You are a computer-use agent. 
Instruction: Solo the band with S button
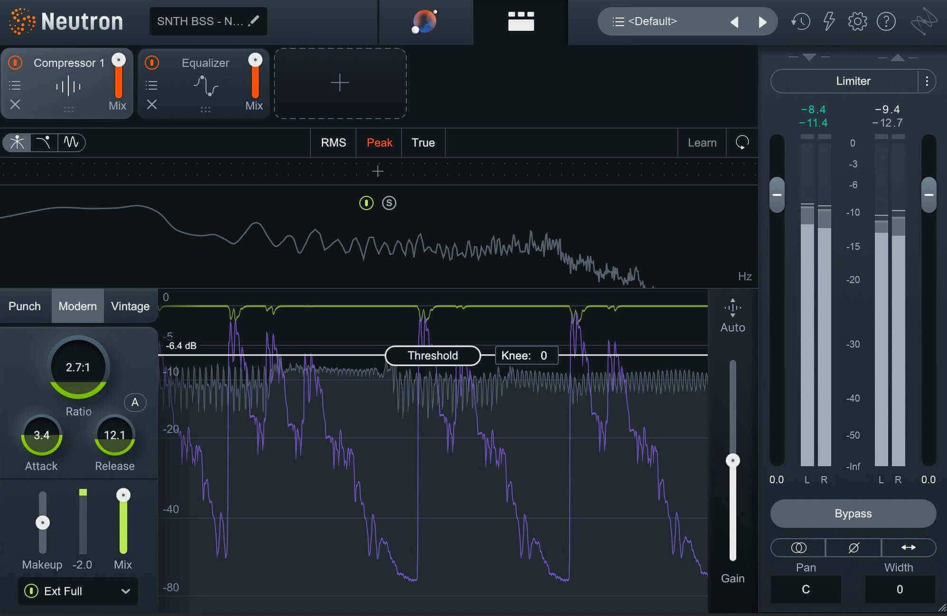(x=389, y=203)
